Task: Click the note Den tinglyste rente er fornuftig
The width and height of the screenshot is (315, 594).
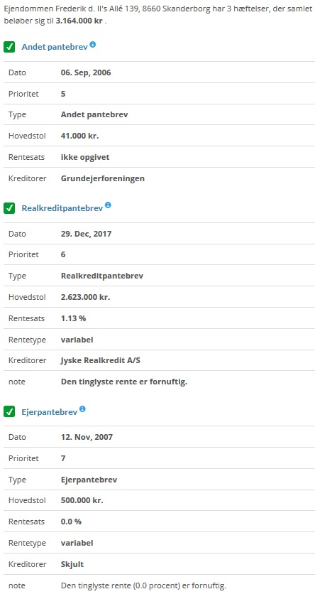Action: [x=124, y=382]
